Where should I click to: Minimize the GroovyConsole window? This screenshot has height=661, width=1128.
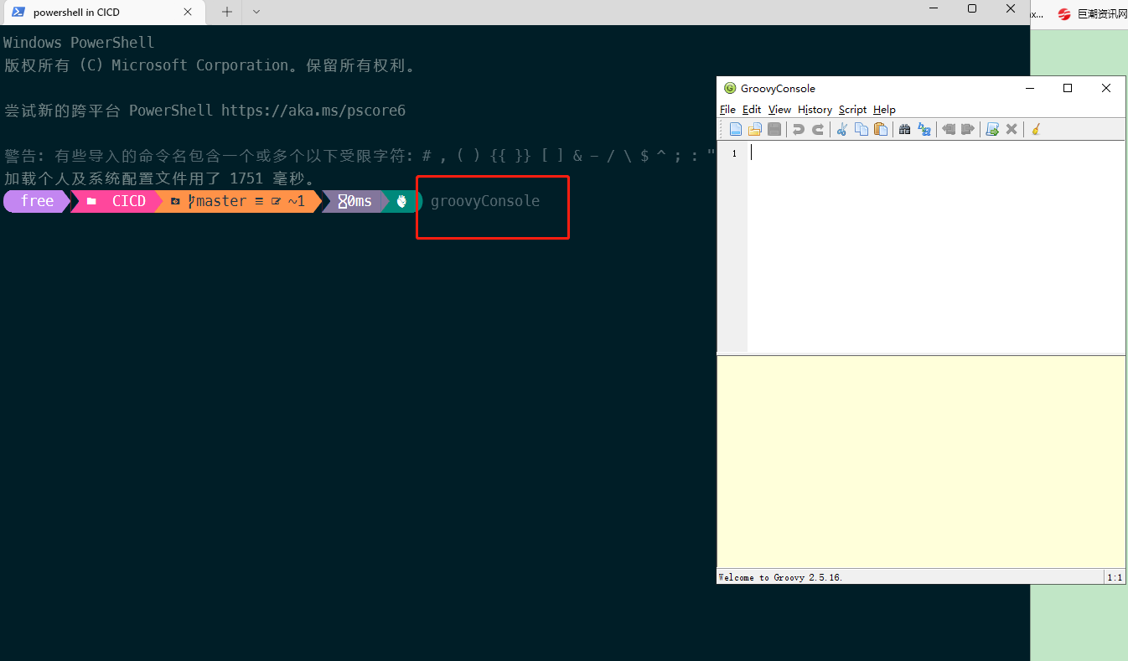coord(1029,88)
